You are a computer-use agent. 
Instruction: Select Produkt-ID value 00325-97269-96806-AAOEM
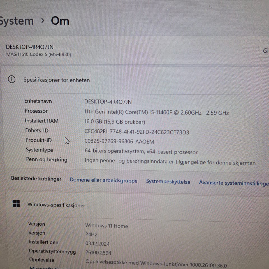point(119,141)
